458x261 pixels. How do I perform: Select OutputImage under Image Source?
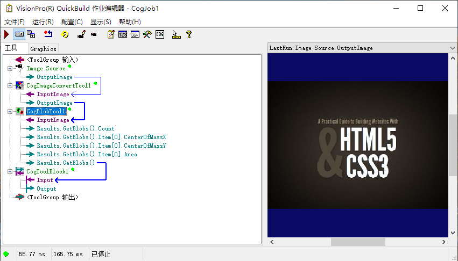click(54, 77)
